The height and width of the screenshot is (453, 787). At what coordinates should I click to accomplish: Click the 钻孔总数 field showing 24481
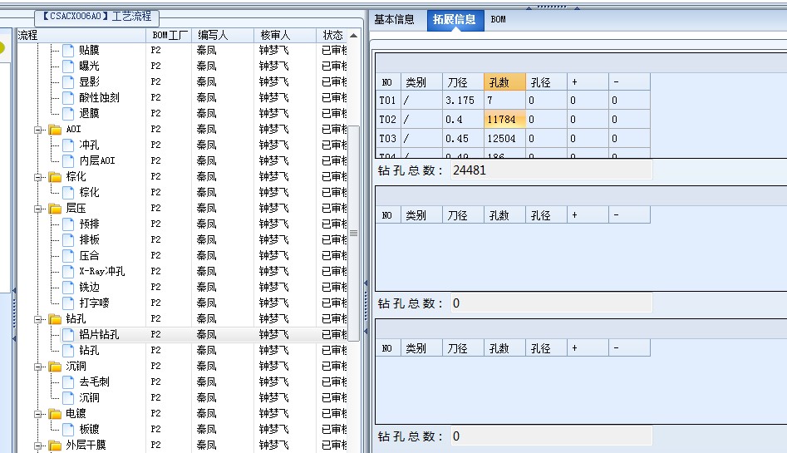(x=550, y=170)
